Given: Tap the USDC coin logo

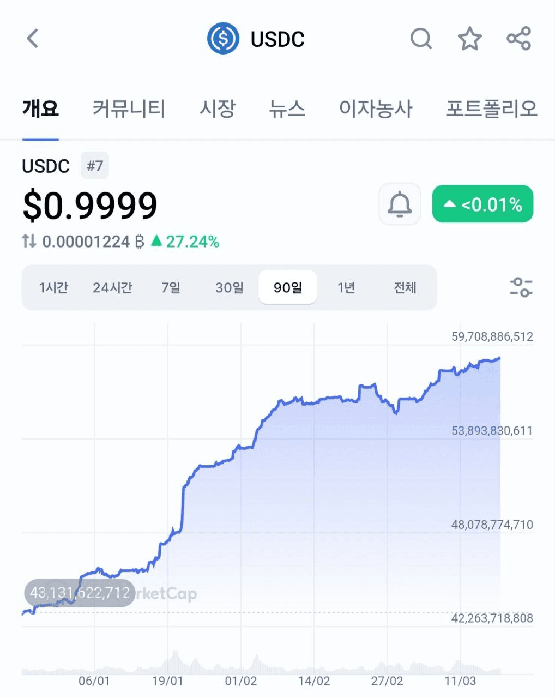Looking at the screenshot, I should pyautogui.click(x=223, y=39).
